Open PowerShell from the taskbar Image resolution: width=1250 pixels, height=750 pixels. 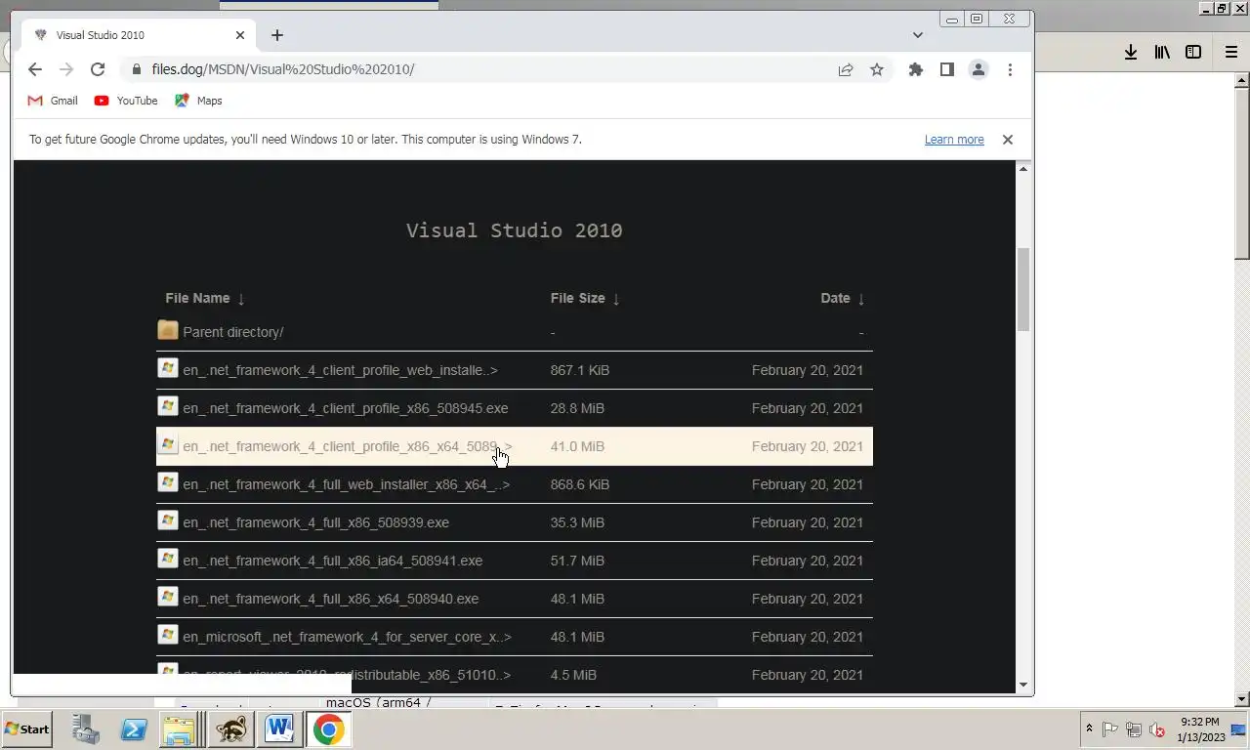click(x=133, y=729)
